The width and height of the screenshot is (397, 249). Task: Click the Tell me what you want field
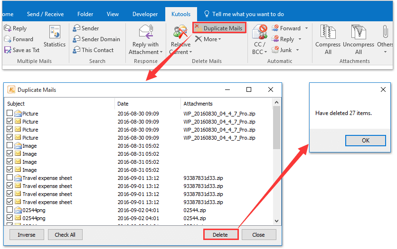248,14
